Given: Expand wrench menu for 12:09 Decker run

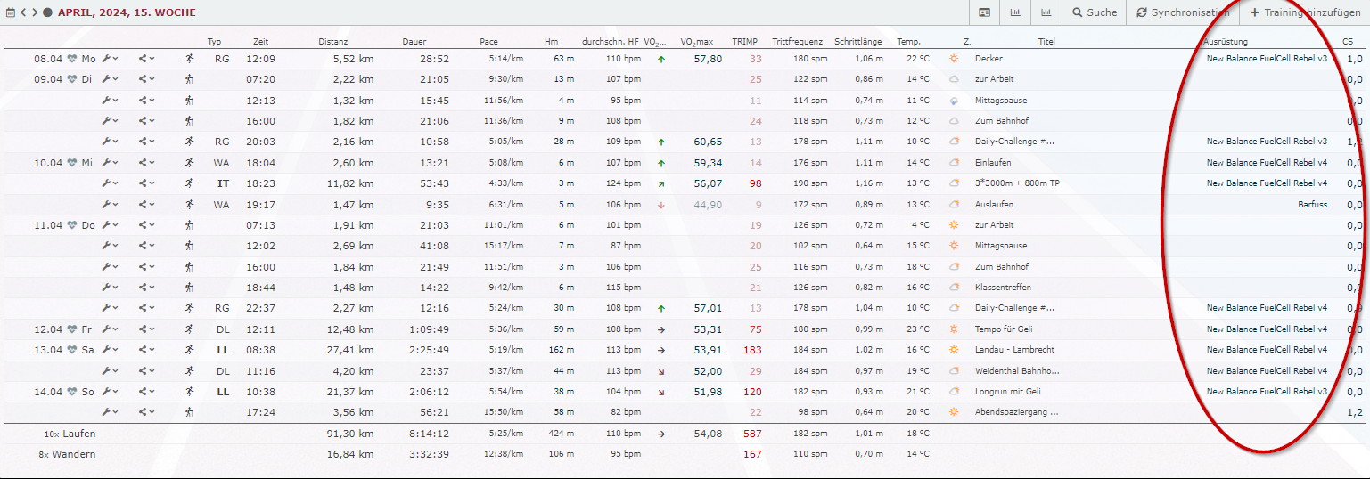Looking at the screenshot, I should (x=110, y=59).
